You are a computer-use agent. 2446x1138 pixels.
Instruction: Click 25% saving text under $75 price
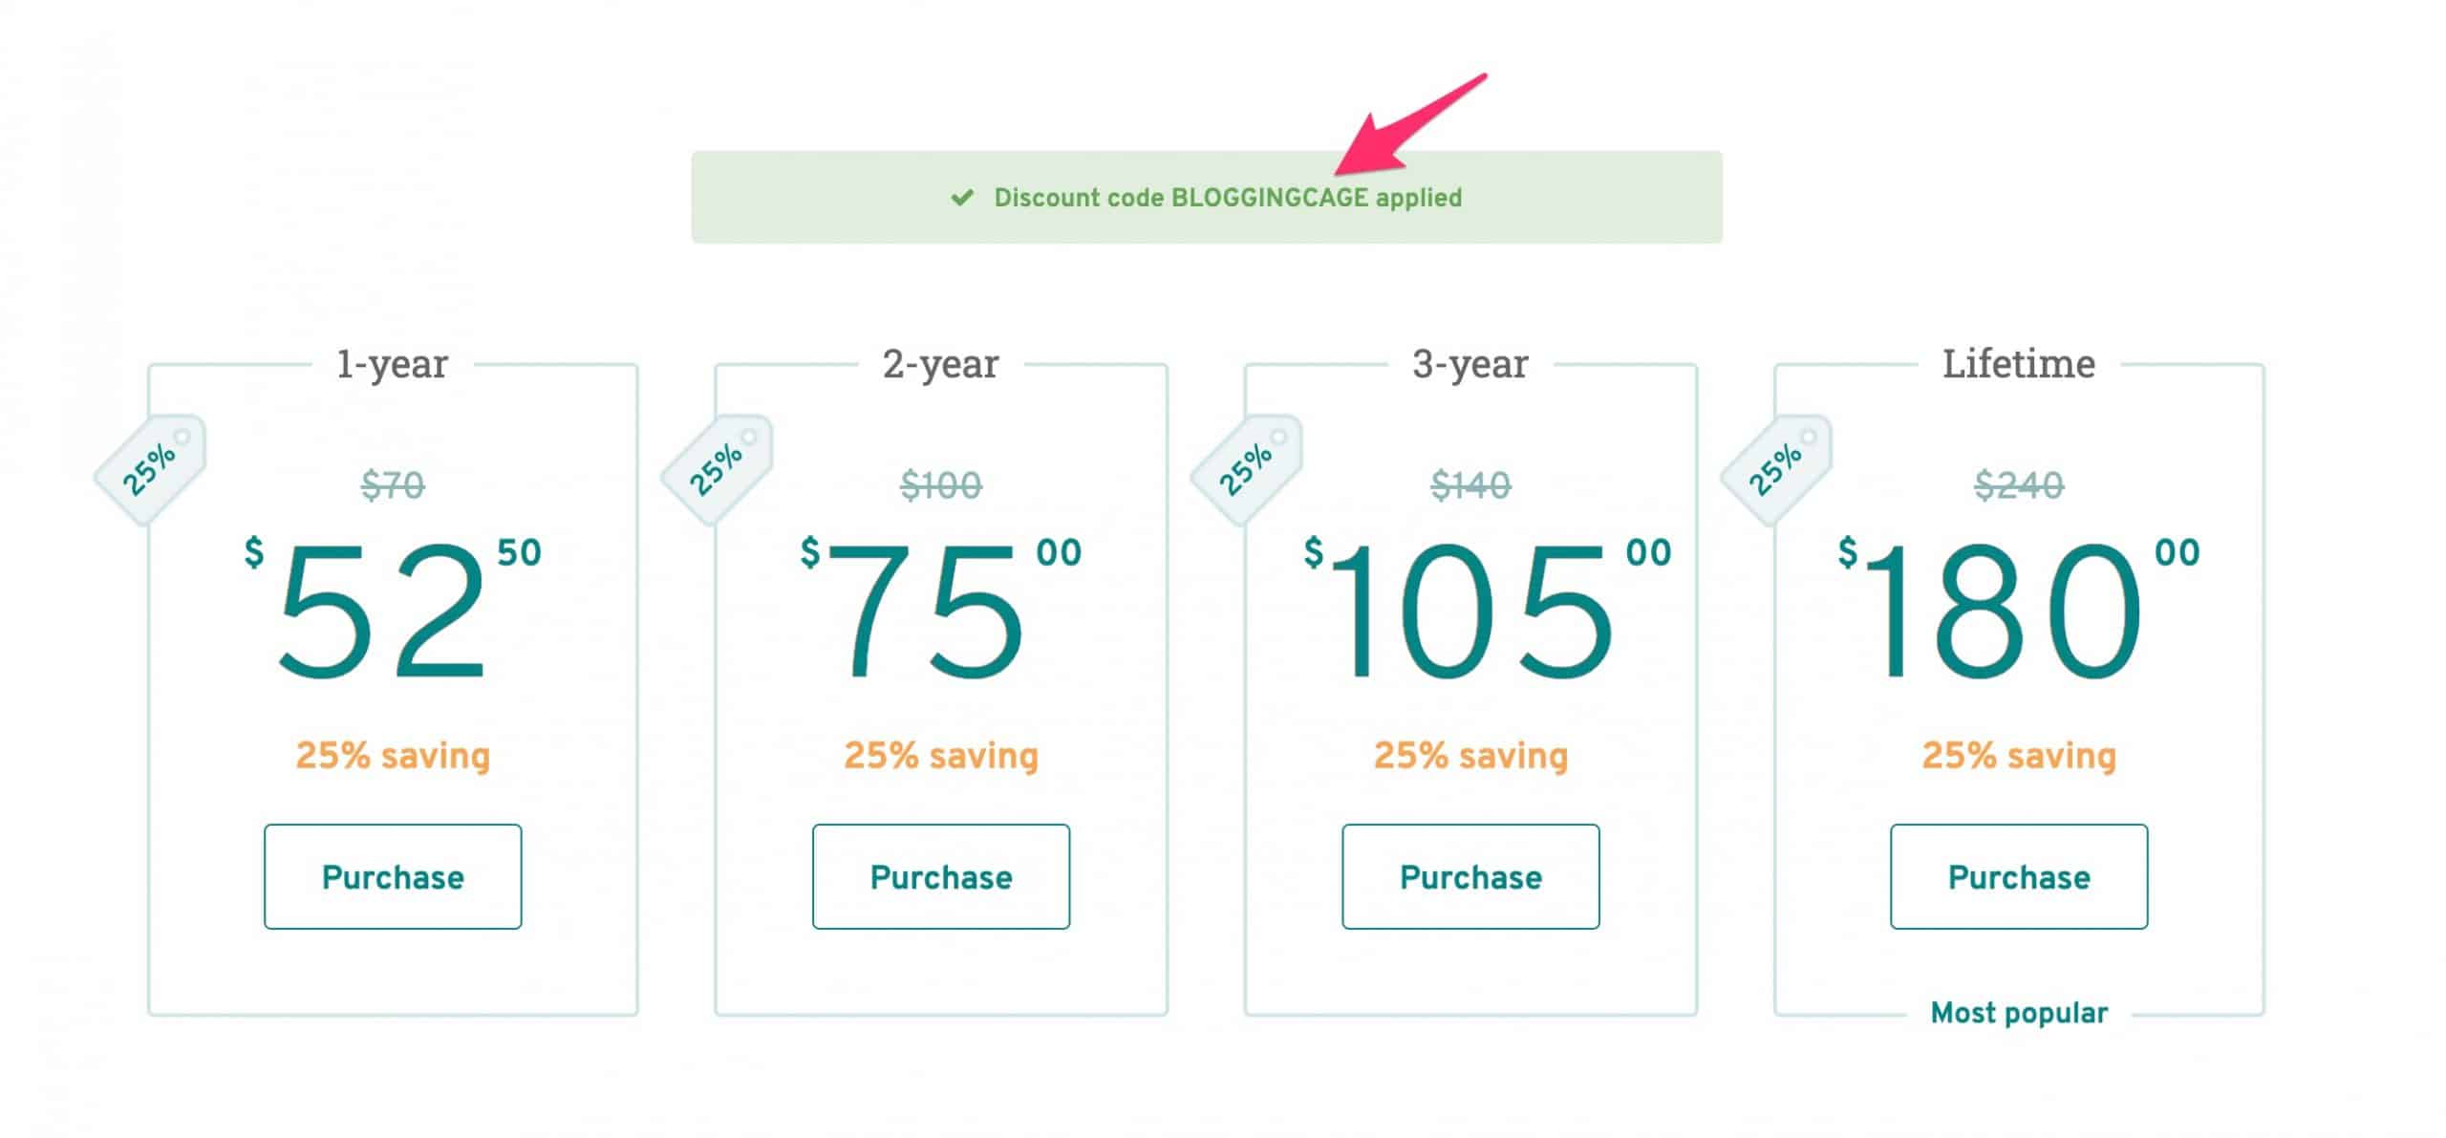941,756
